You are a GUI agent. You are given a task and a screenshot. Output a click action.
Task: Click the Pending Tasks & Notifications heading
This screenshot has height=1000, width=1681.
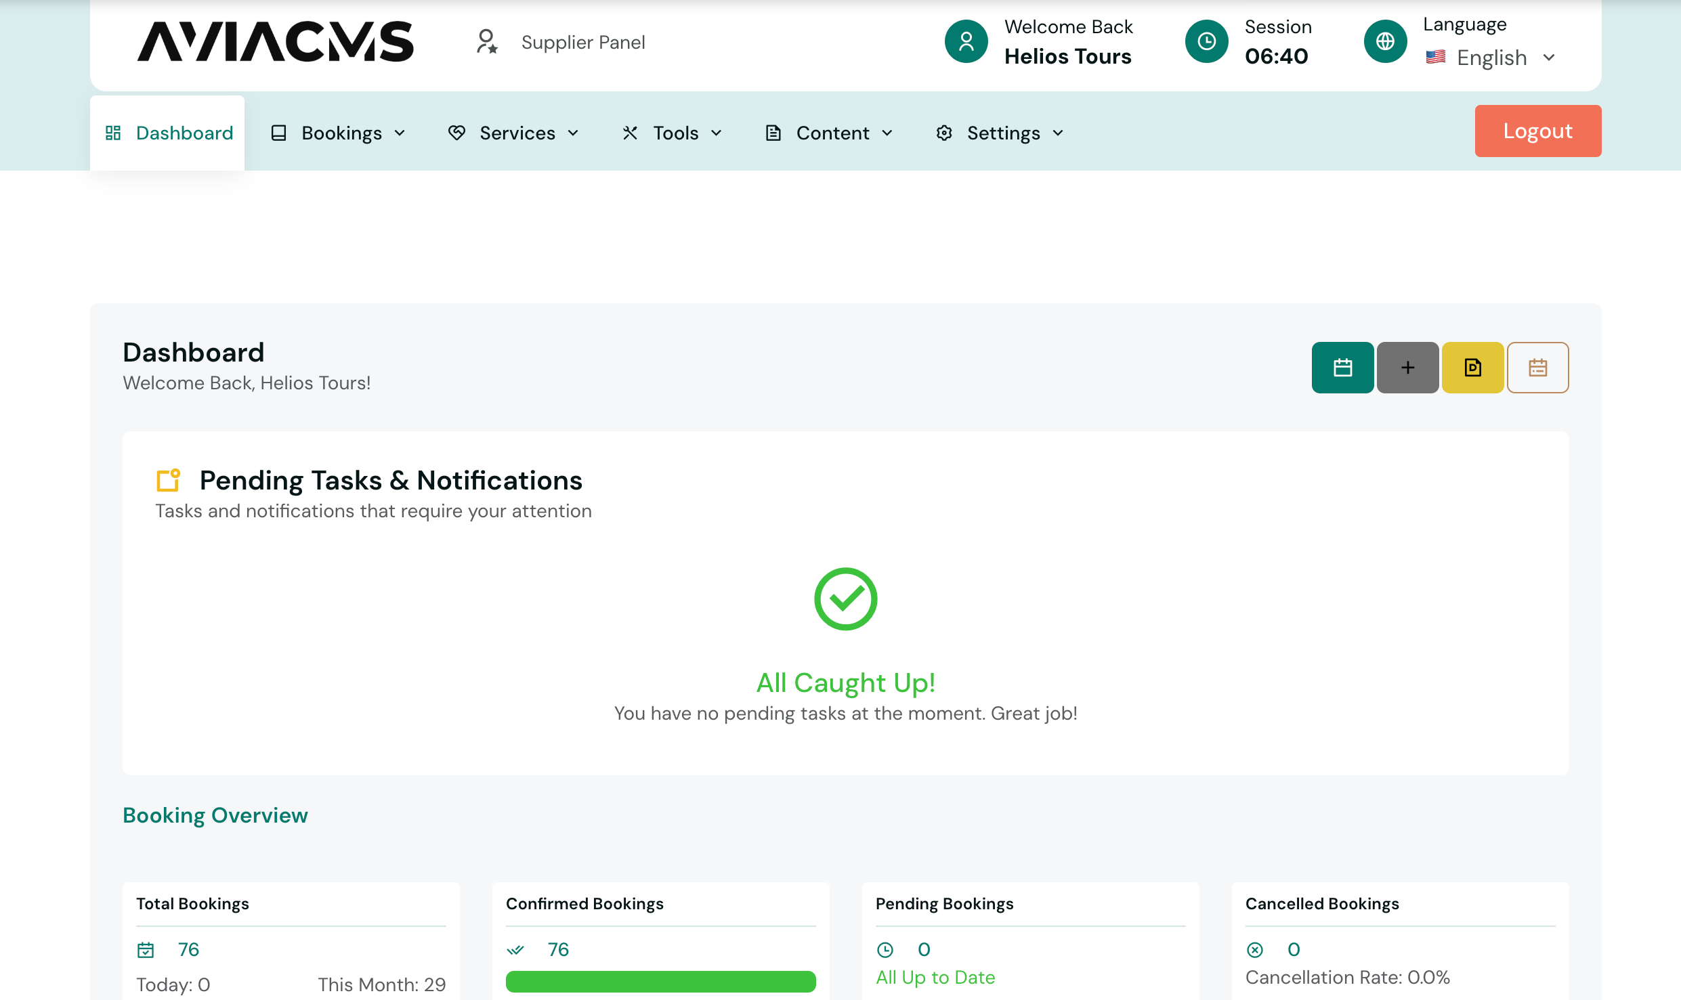pos(391,480)
